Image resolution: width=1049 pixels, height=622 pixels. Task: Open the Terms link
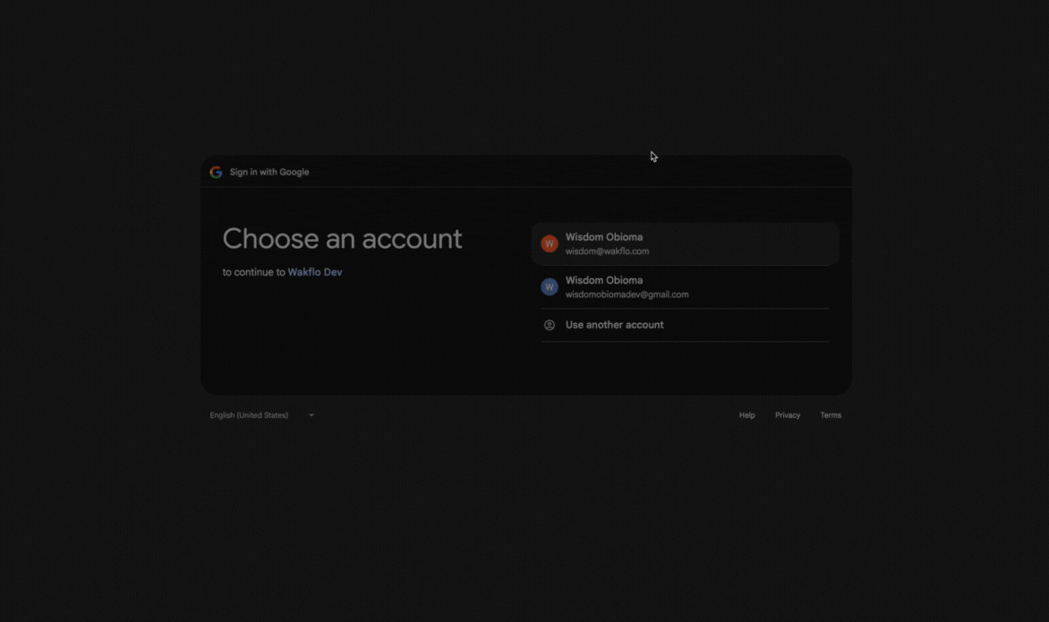831,414
